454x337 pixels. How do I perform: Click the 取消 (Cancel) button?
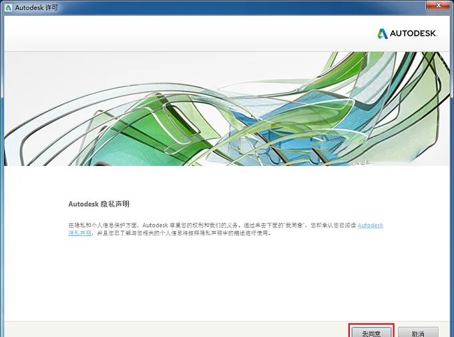pos(418,332)
